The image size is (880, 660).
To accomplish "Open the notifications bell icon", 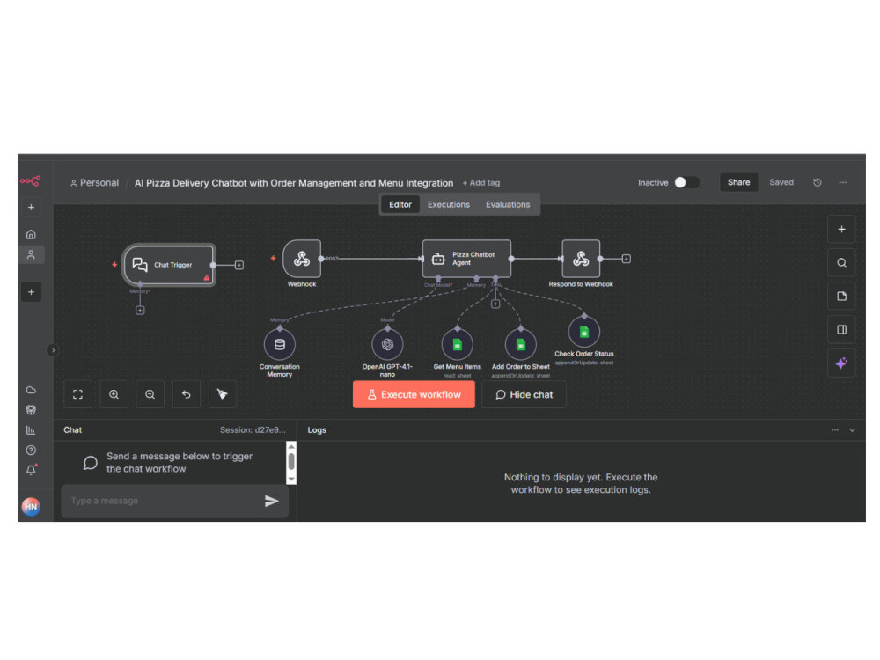I will [31, 470].
